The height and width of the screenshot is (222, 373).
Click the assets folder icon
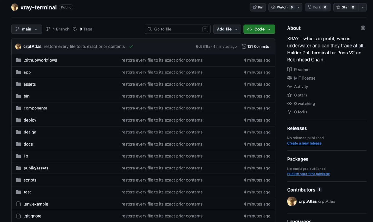click(18, 84)
